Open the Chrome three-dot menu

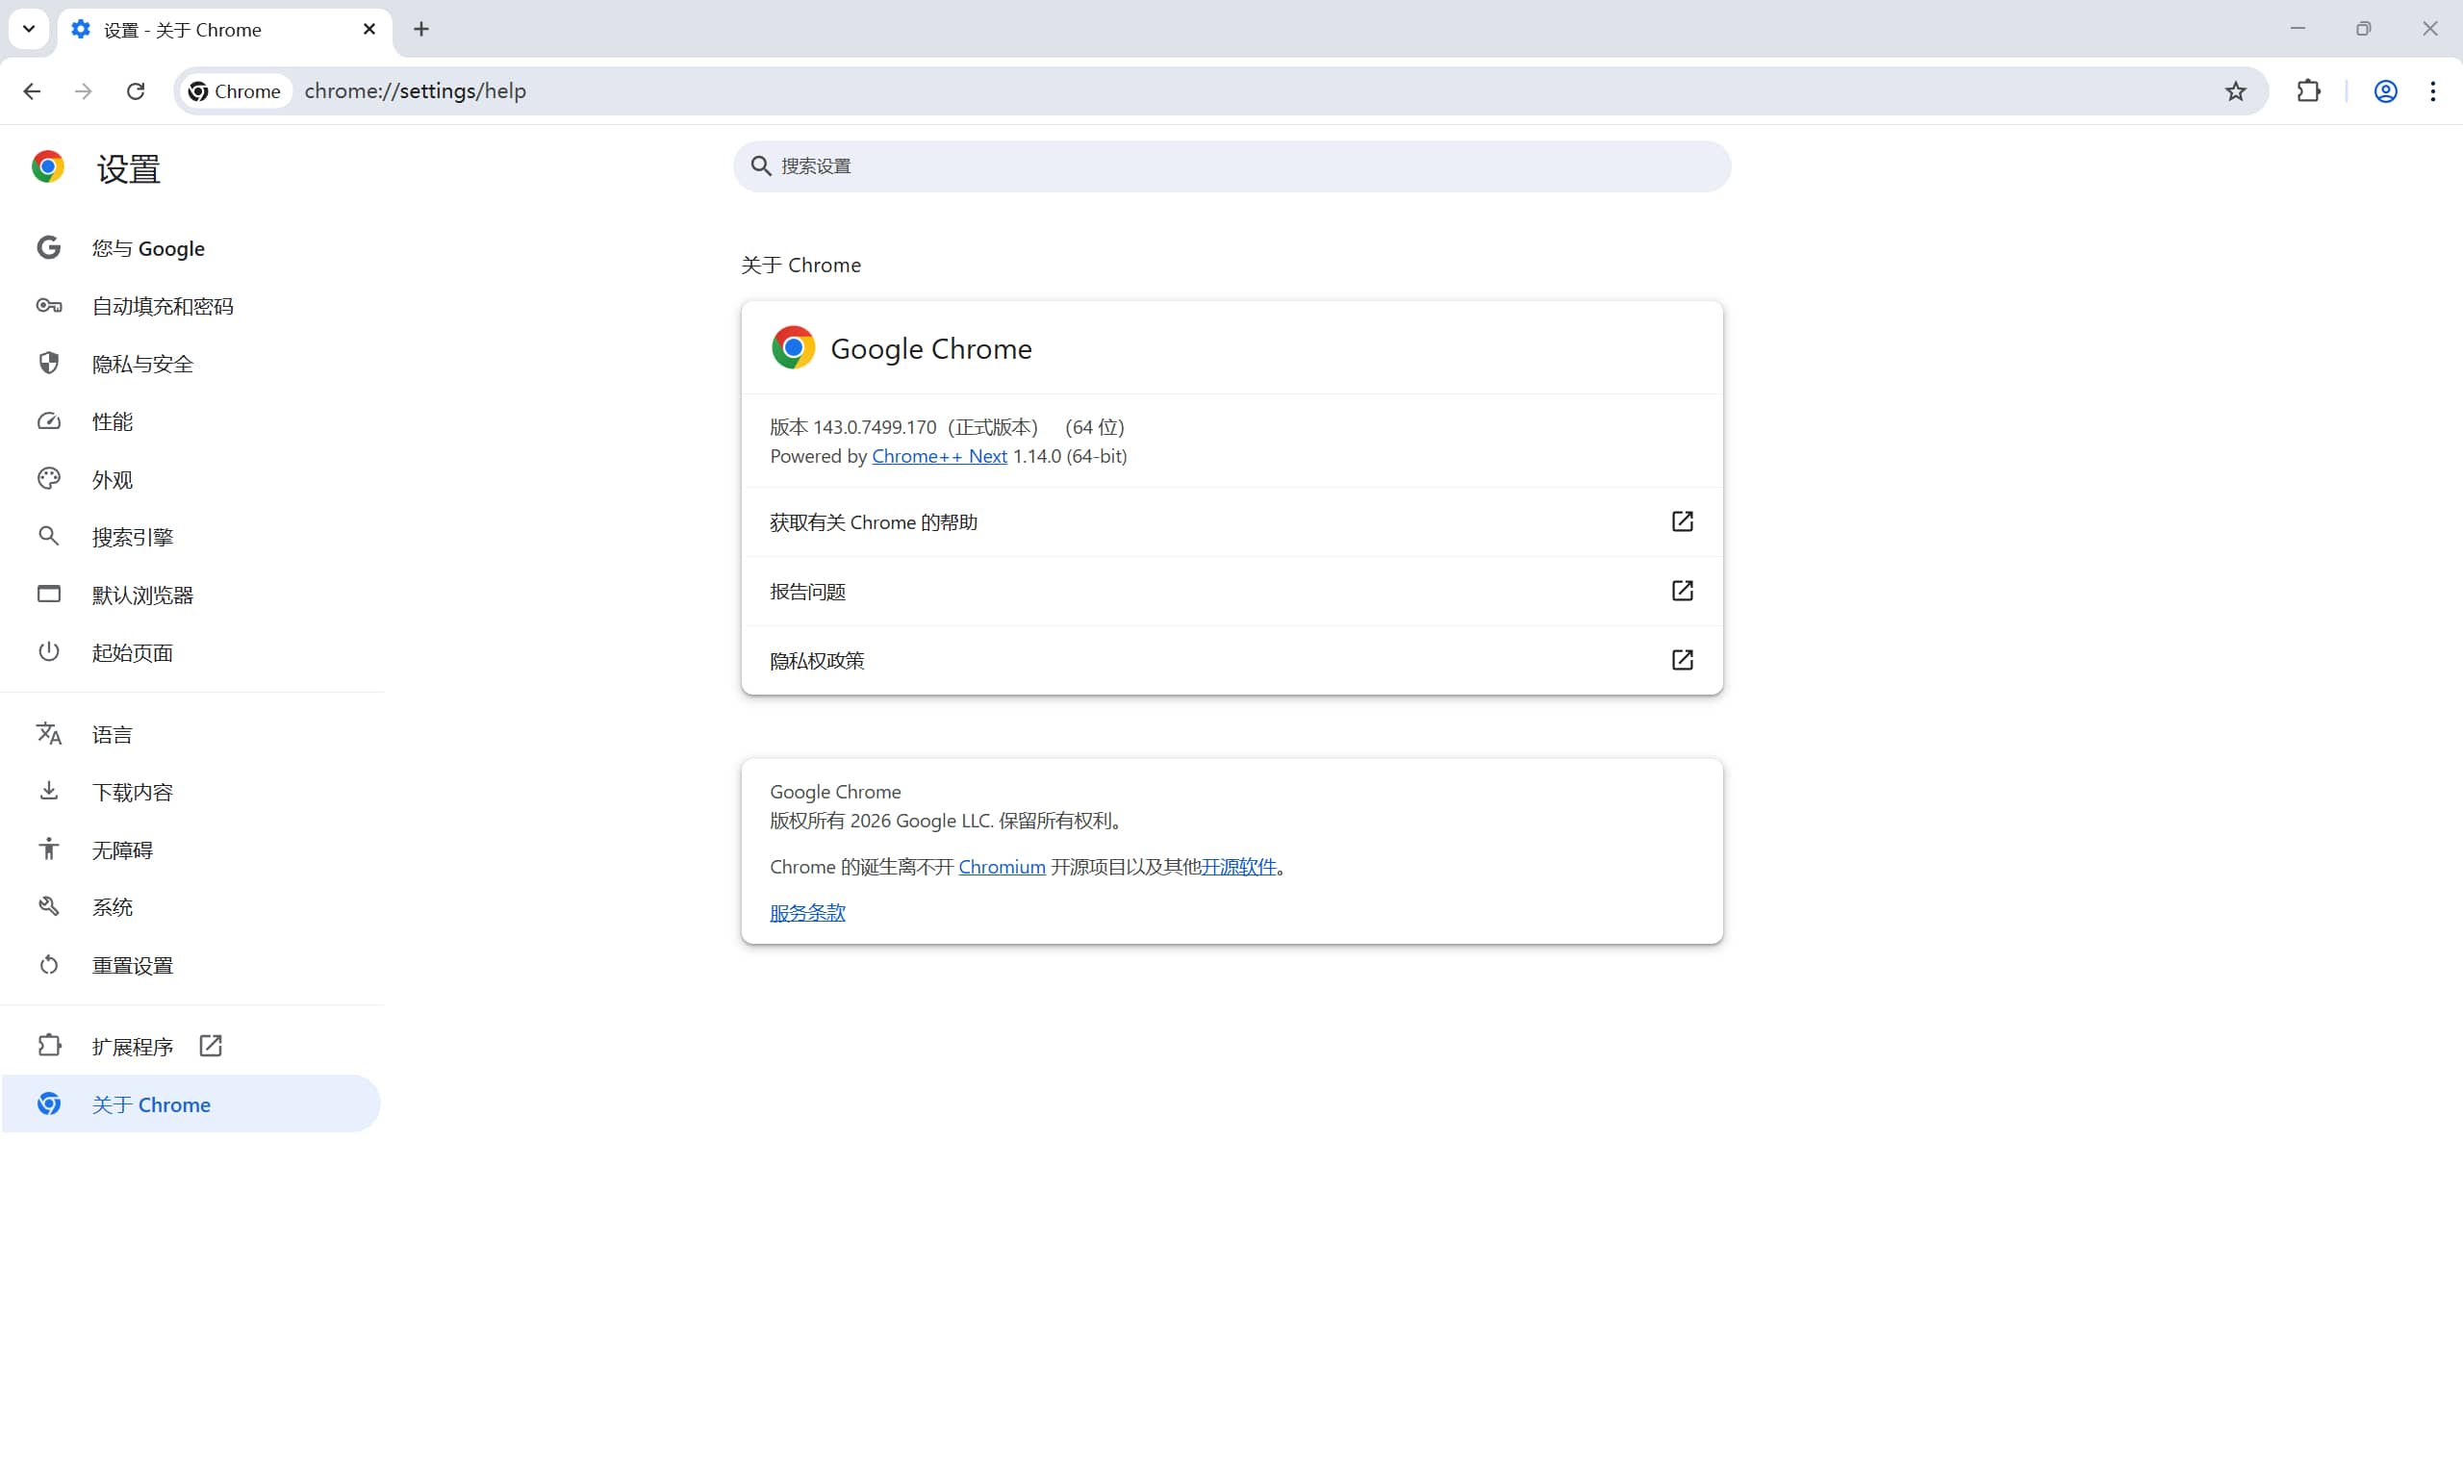(x=2433, y=91)
